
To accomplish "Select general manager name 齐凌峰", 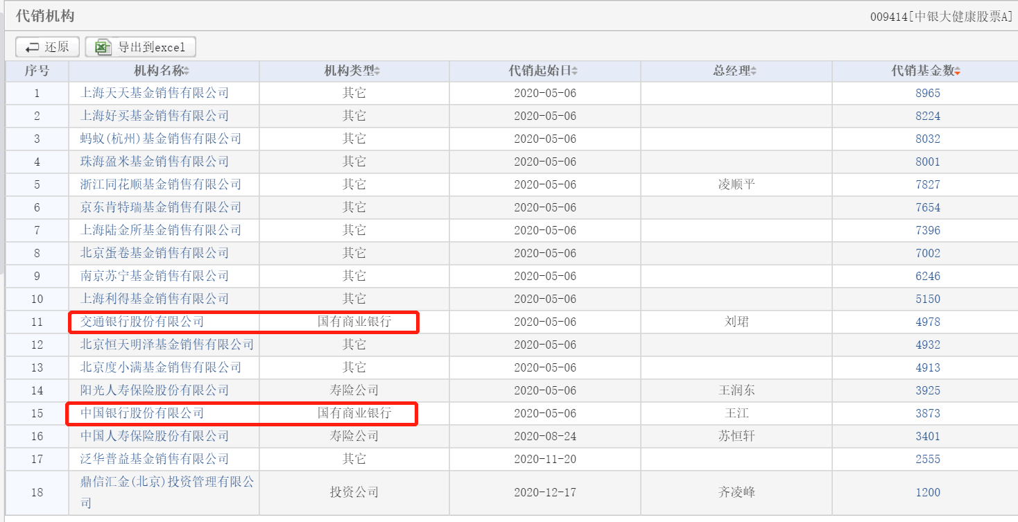I will pyautogui.click(x=736, y=492).
